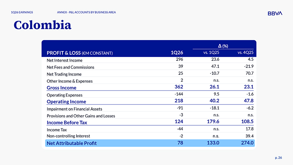Click the 23.6 value in Net Interest Income row

(215, 59)
